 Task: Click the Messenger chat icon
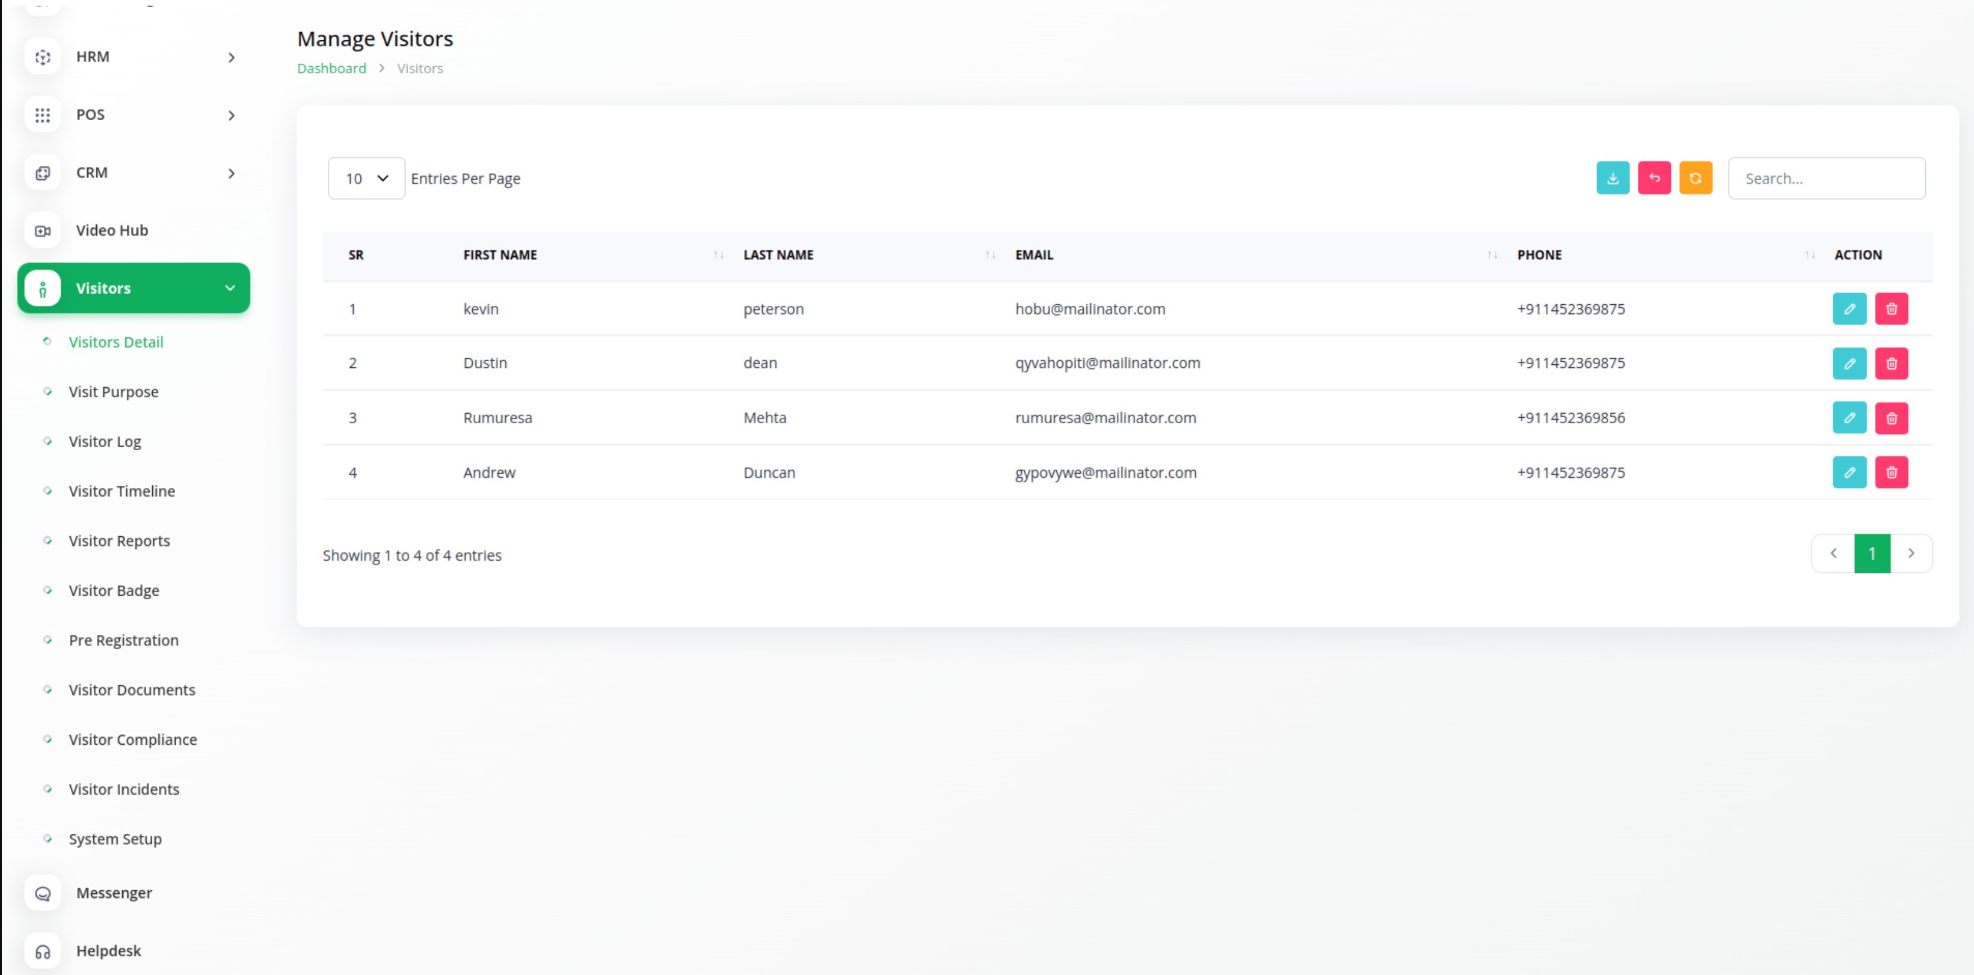pyautogui.click(x=43, y=893)
